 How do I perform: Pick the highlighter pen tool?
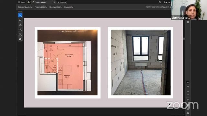[20, 25]
